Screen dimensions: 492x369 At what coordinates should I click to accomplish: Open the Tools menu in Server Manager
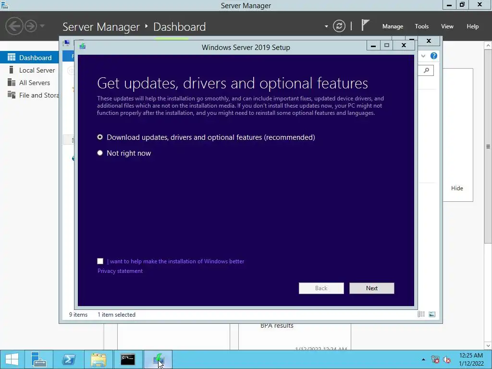tap(421, 26)
